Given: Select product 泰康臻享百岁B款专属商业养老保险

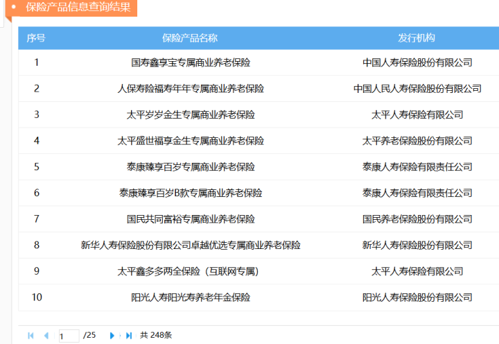Looking at the screenshot, I should click(x=191, y=193).
